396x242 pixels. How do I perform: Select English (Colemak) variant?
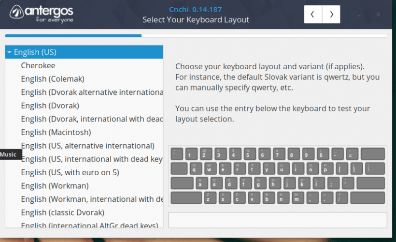pyautogui.click(x=53, y=79)
